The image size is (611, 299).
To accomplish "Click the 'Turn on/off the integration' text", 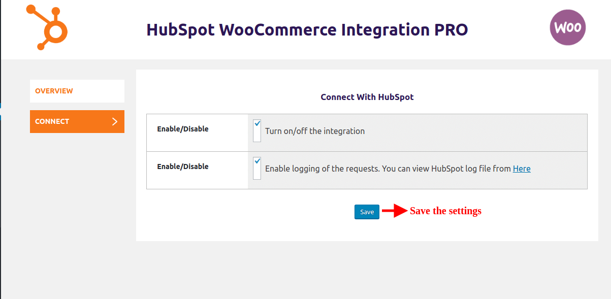I will click(x=315, y=131).
